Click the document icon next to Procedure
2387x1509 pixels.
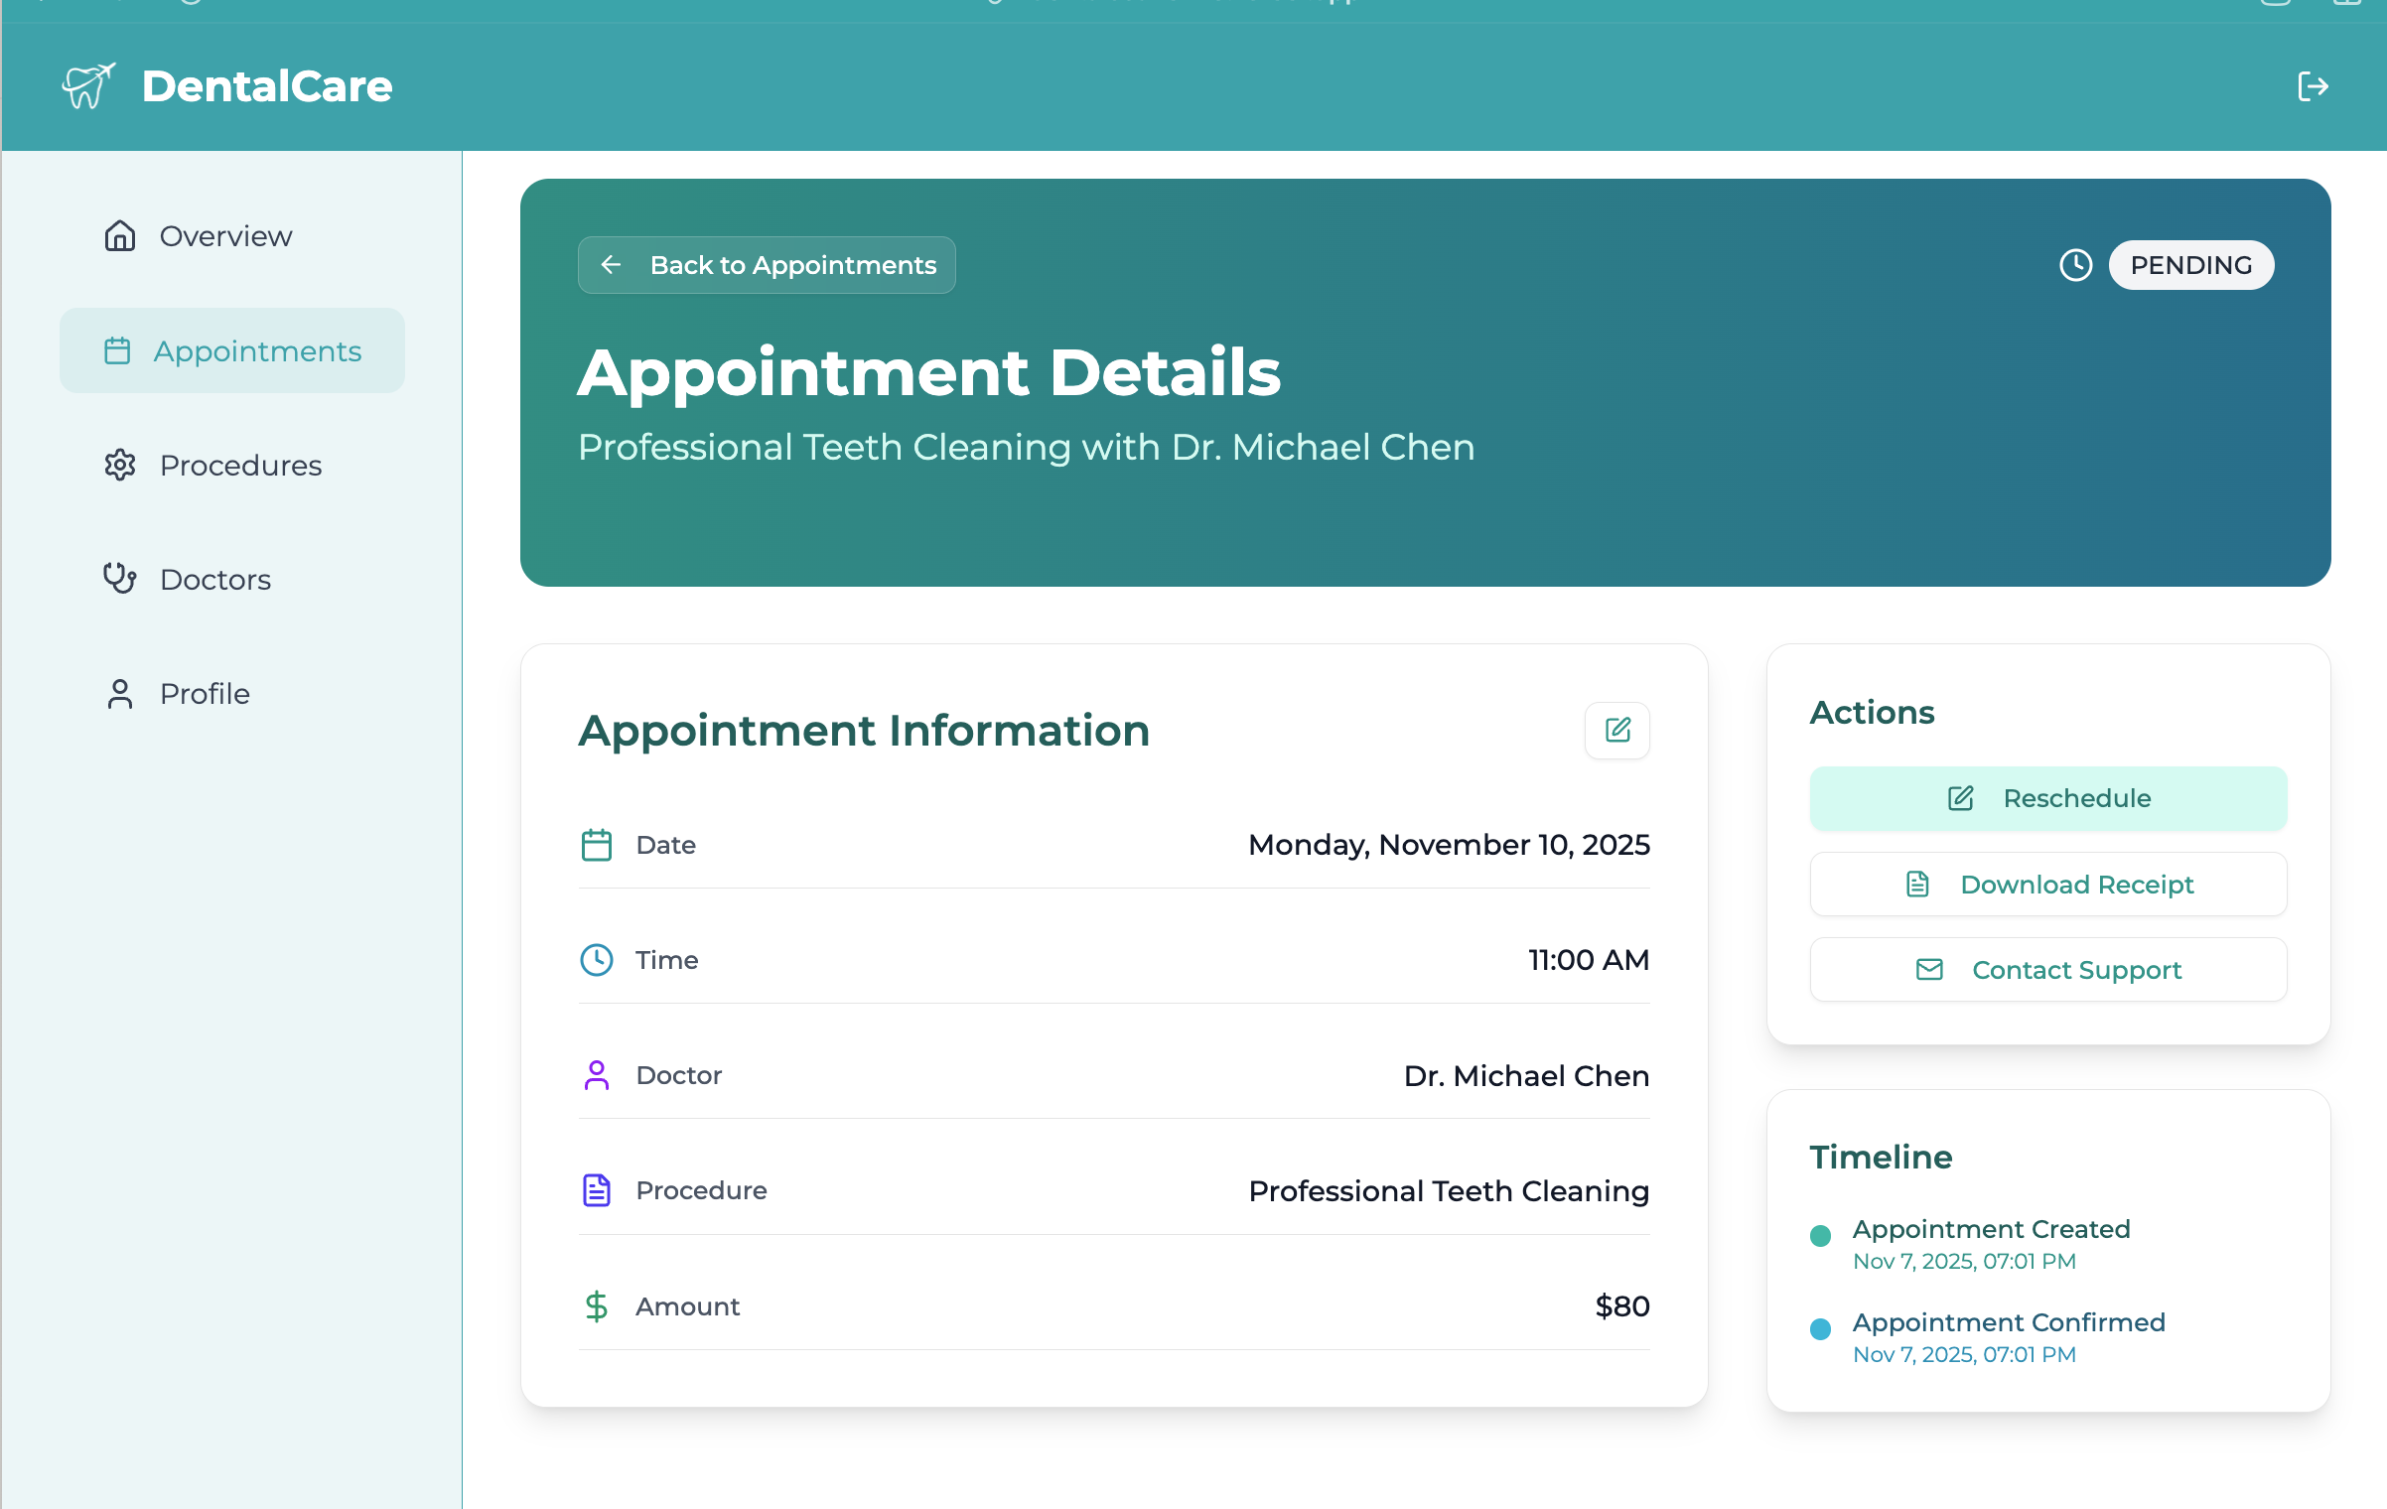coord(597,1189)
